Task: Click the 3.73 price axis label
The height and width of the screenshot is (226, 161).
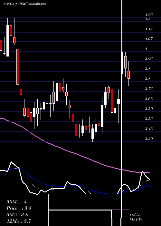Action: click(149, 88)
